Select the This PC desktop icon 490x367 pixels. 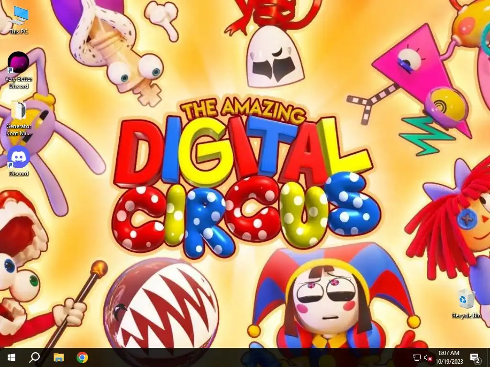(19, 20)
